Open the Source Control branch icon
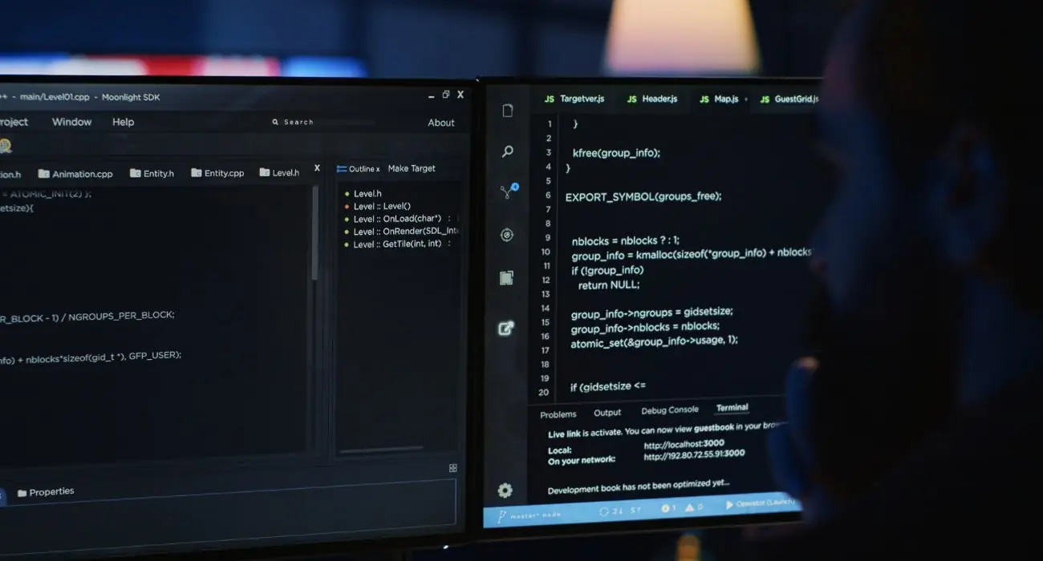The width and height of the screenshot is (1043, 561). 509,192
